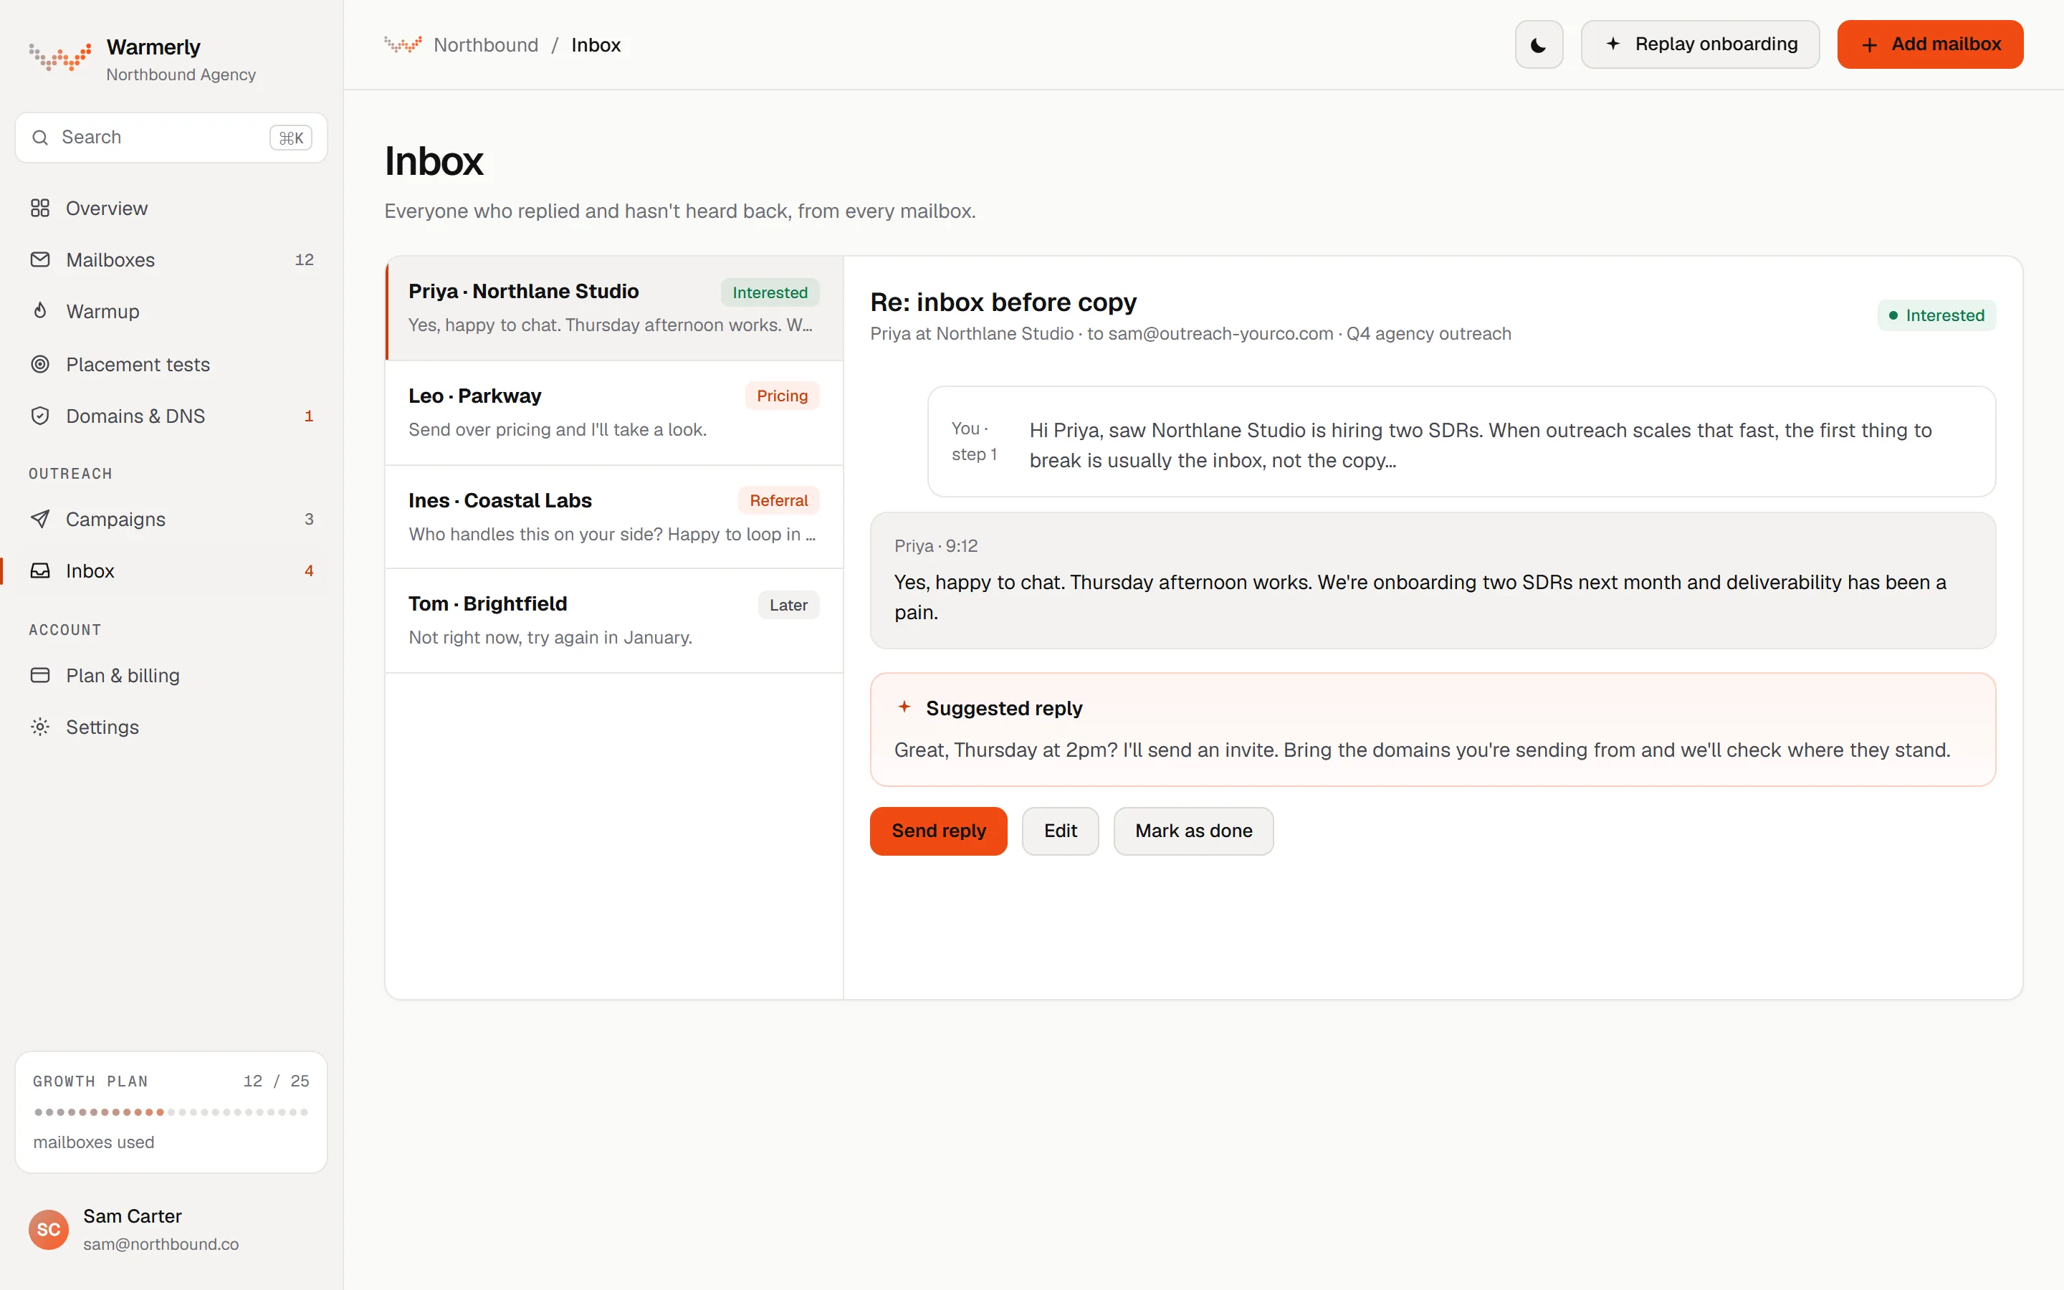2064x1290 pixels.
Task: Click the Add mailbox button
Action: pos(1930,44)
